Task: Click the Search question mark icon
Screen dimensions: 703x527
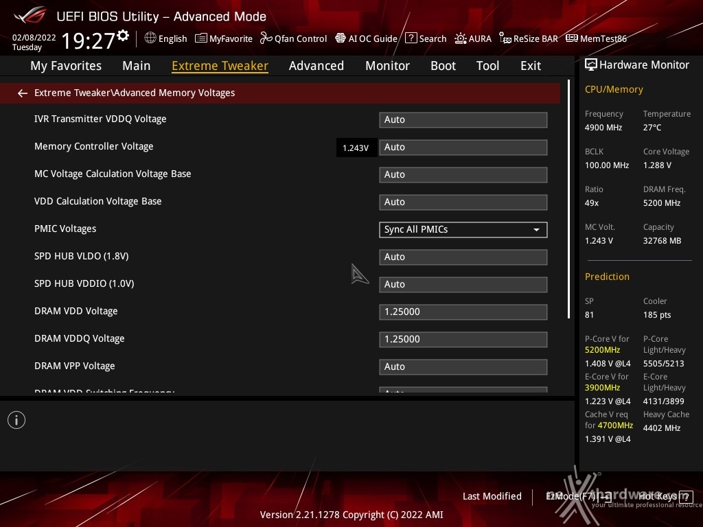Action: [x=411, y=38]
